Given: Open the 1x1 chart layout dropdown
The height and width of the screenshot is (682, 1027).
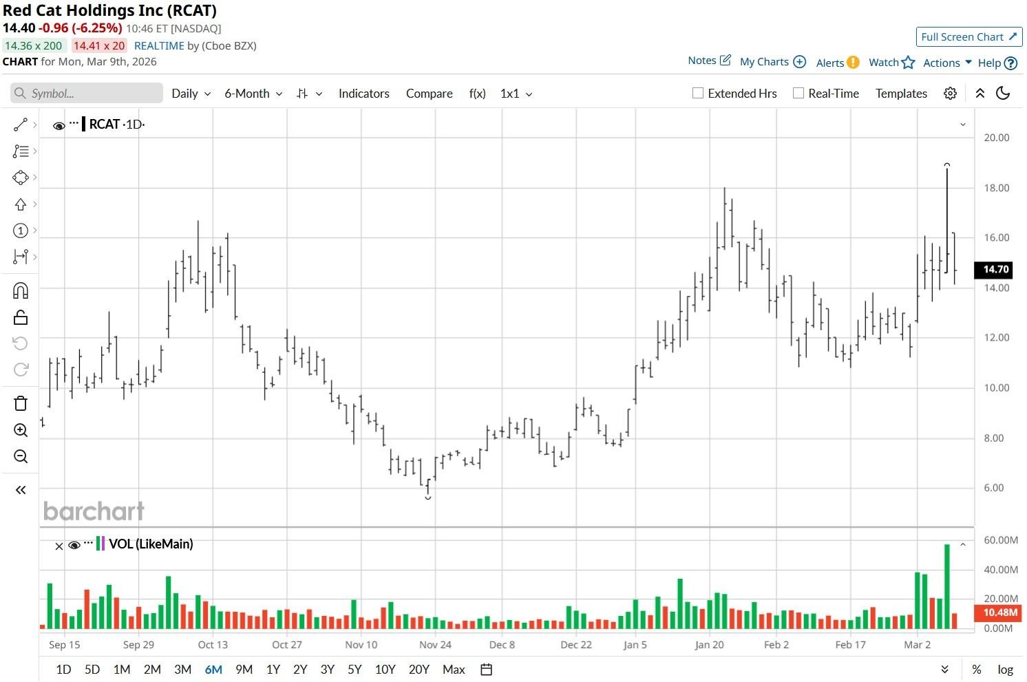Looking at the screenshot, I should click(516, 94).
